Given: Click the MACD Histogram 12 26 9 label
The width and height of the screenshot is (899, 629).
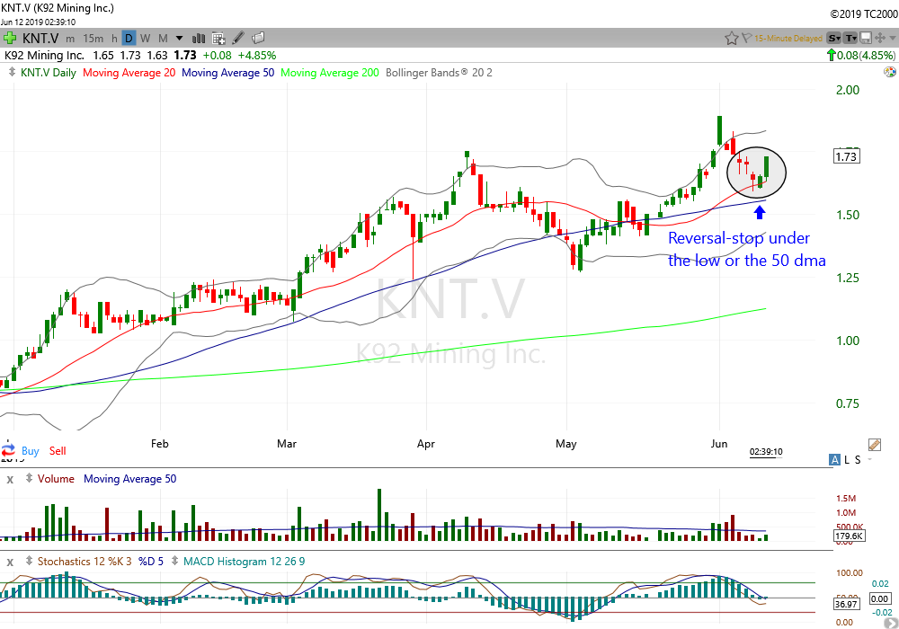Looking at the screenshot, I should (x=245, y=561).
